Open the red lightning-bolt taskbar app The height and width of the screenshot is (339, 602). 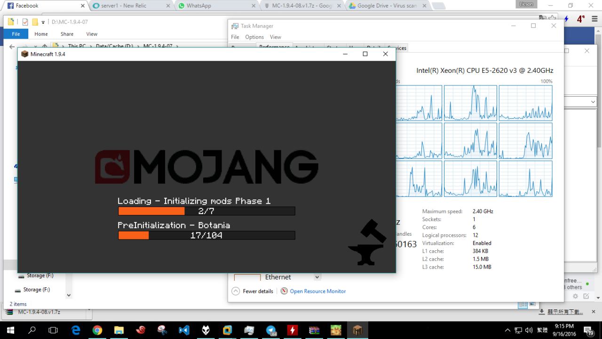(293, 331)
